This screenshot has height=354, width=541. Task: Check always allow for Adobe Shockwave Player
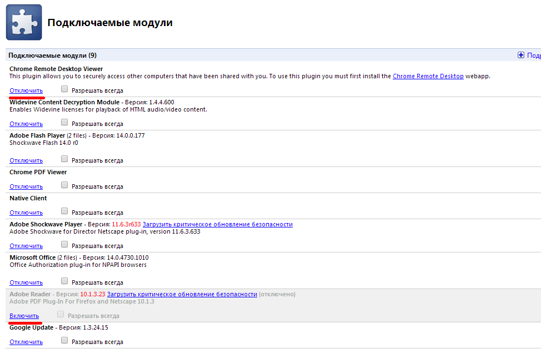65,245
